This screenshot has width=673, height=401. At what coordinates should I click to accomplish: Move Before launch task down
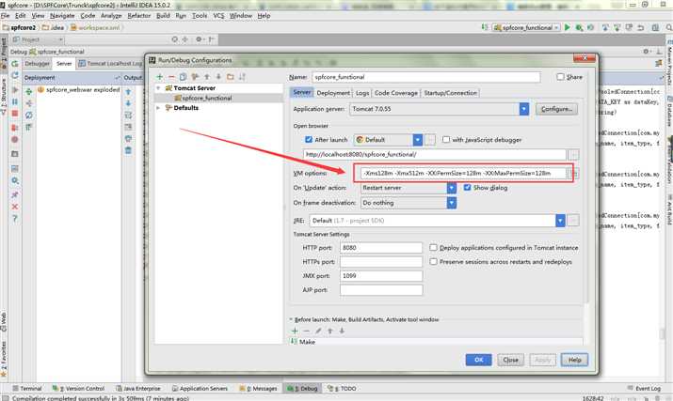pyautogui.click(x=342, y=331)
